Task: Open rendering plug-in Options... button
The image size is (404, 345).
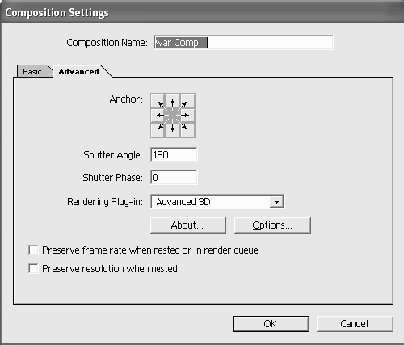Action: point(272,225)
